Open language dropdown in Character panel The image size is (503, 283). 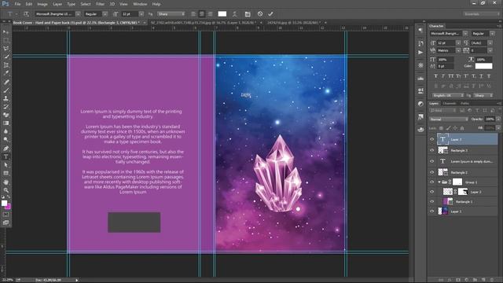(x=448, y=95)
